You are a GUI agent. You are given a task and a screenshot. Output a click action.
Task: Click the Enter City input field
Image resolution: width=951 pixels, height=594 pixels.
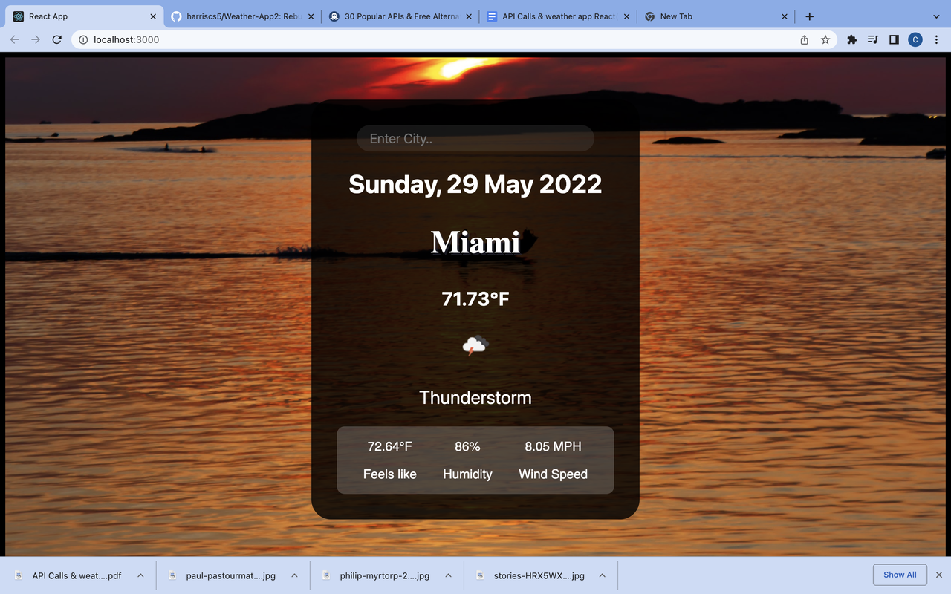(475, 138)
